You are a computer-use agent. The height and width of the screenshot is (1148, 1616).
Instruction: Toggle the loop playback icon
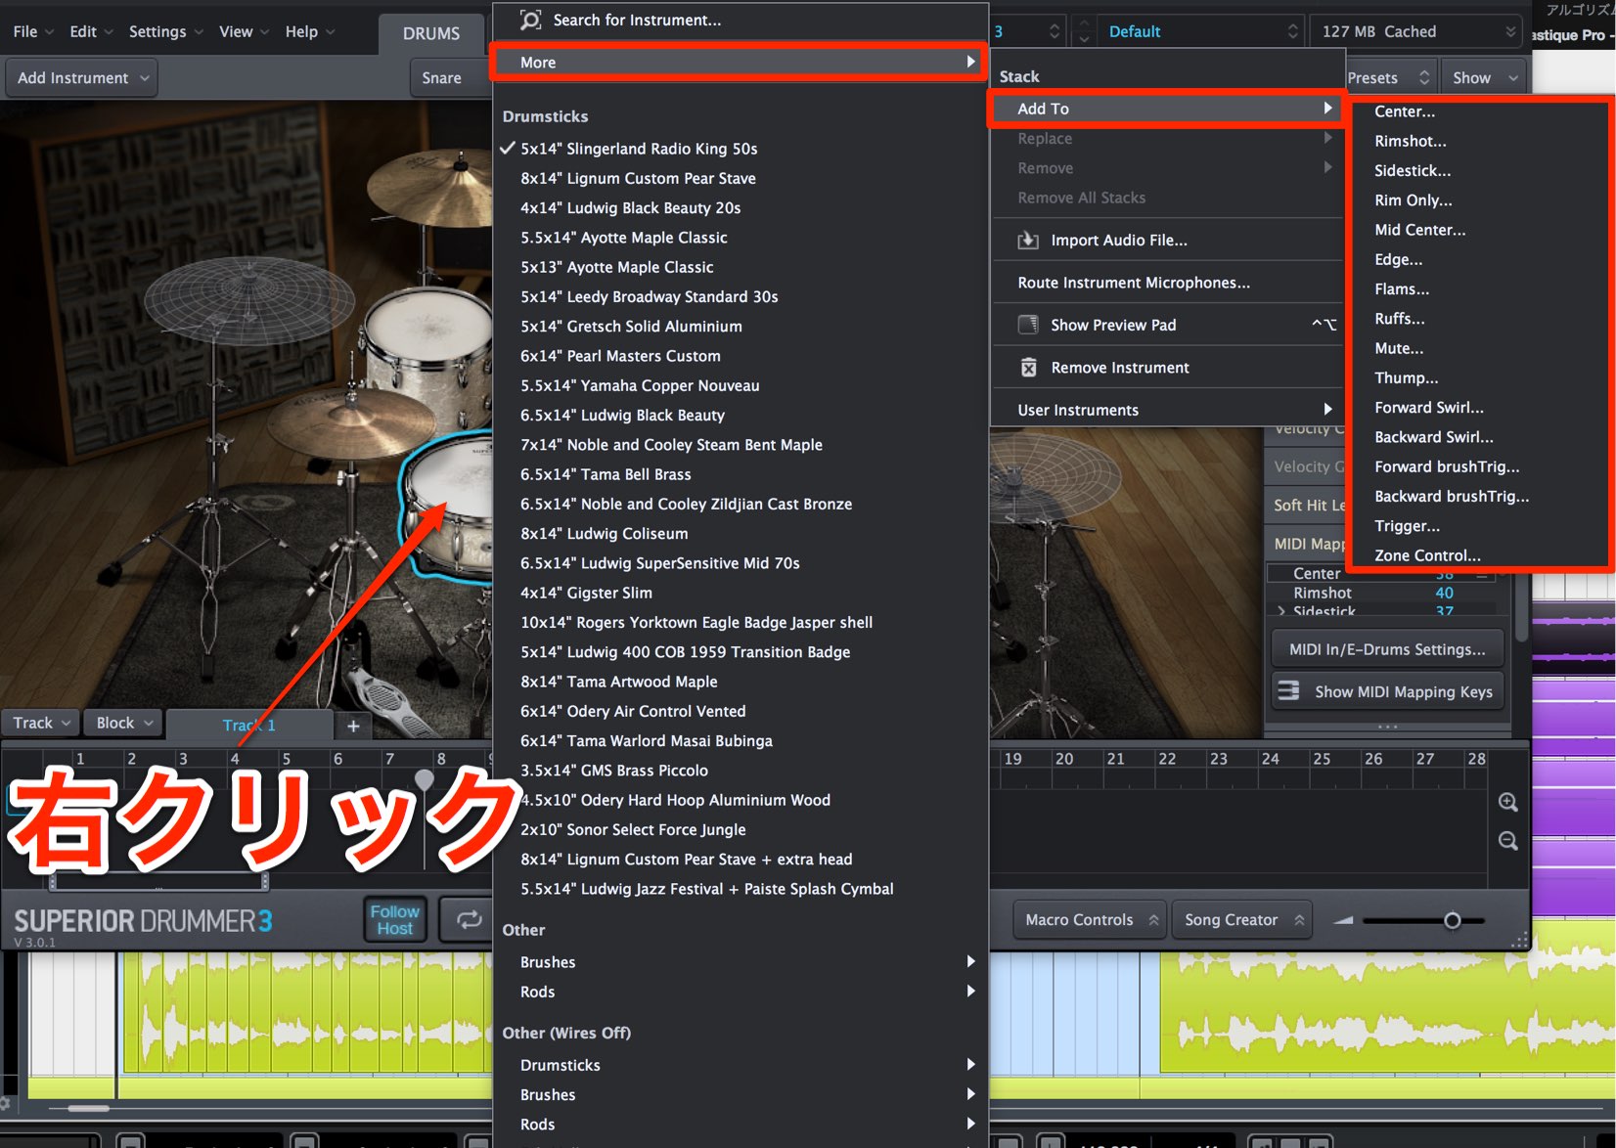(x=469, y=919)
